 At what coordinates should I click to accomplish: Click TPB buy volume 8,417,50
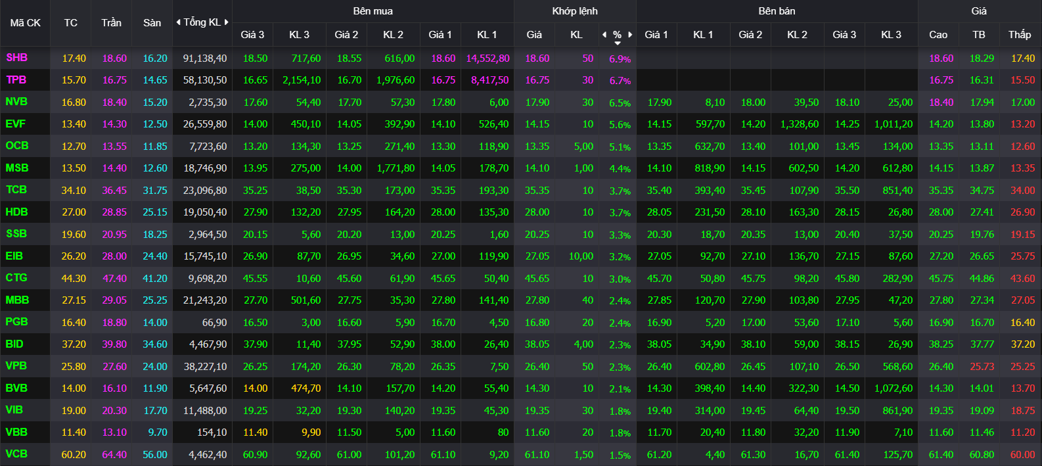click(489, 80)
